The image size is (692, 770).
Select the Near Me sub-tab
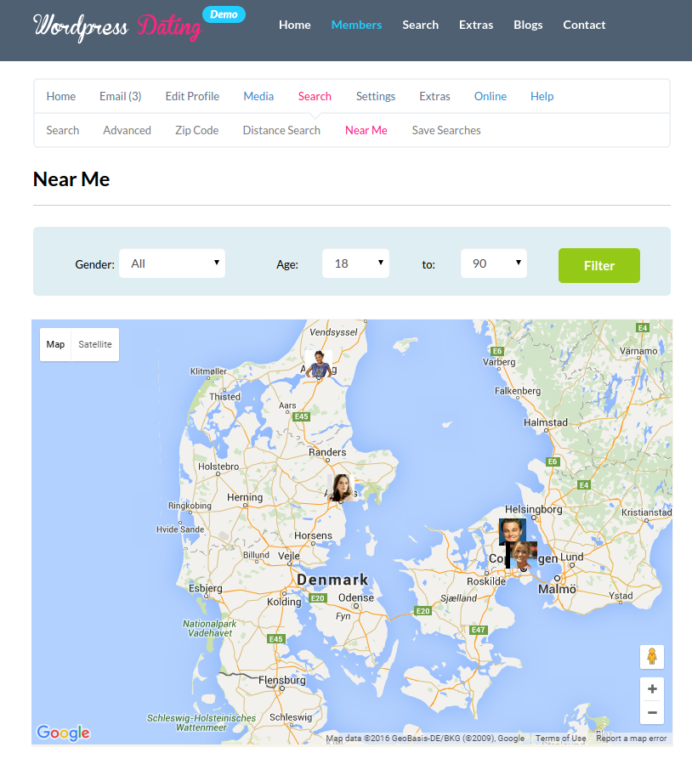click(x=366, y=130)
